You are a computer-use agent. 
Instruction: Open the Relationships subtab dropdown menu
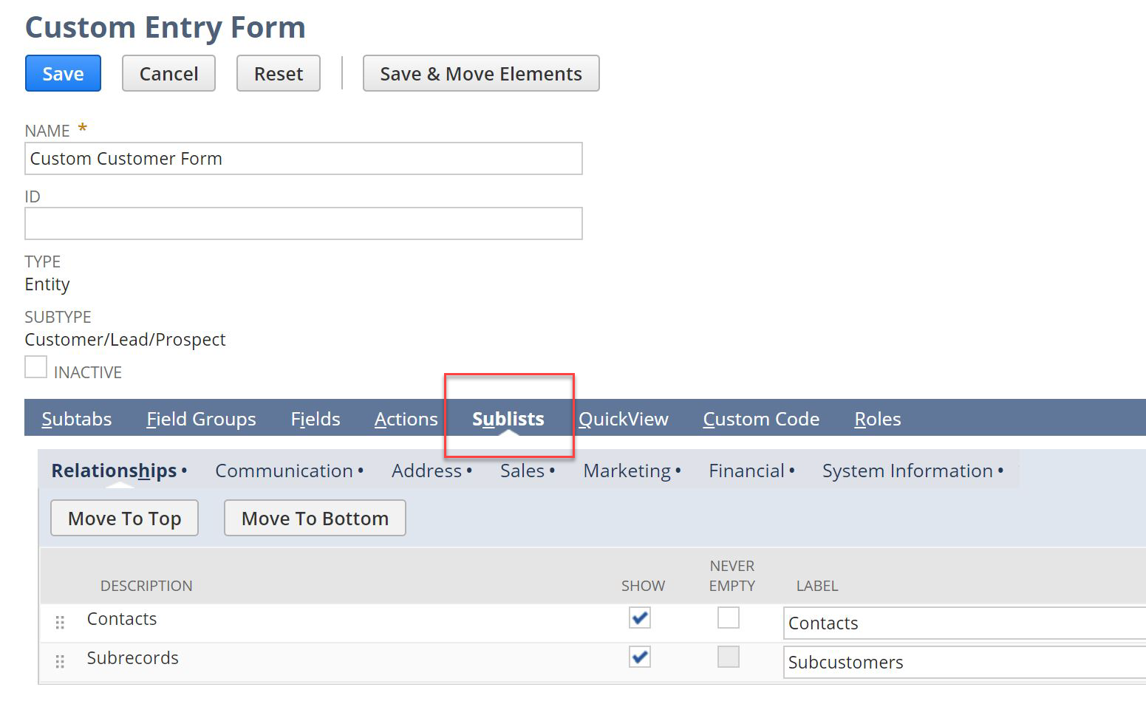pyautogui.click(x=184, y=471)
